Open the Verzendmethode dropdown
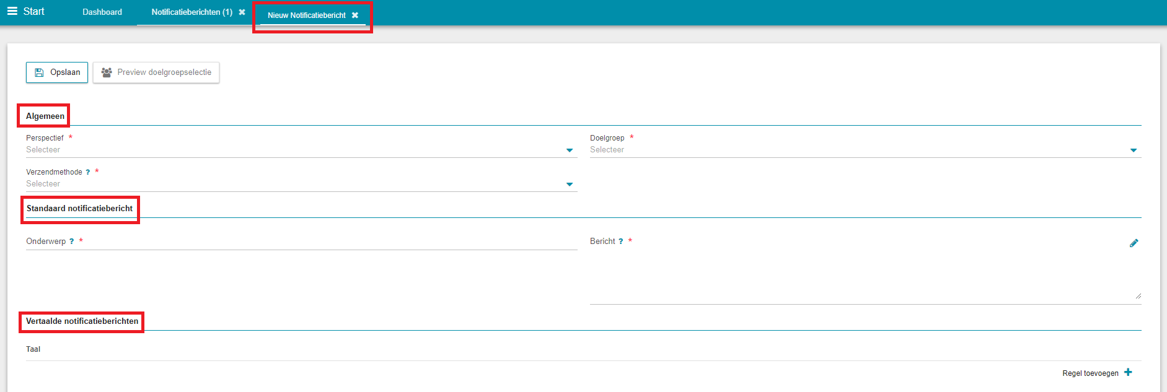This screenshot has height=392, width=1167. [x=301, y=184]
